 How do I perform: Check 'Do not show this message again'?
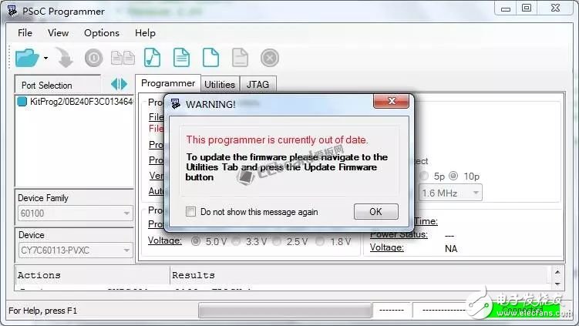(190, 212)
